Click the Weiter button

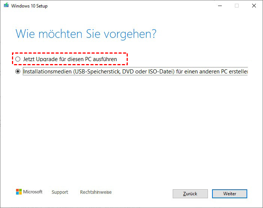click(x=229, y=194)
